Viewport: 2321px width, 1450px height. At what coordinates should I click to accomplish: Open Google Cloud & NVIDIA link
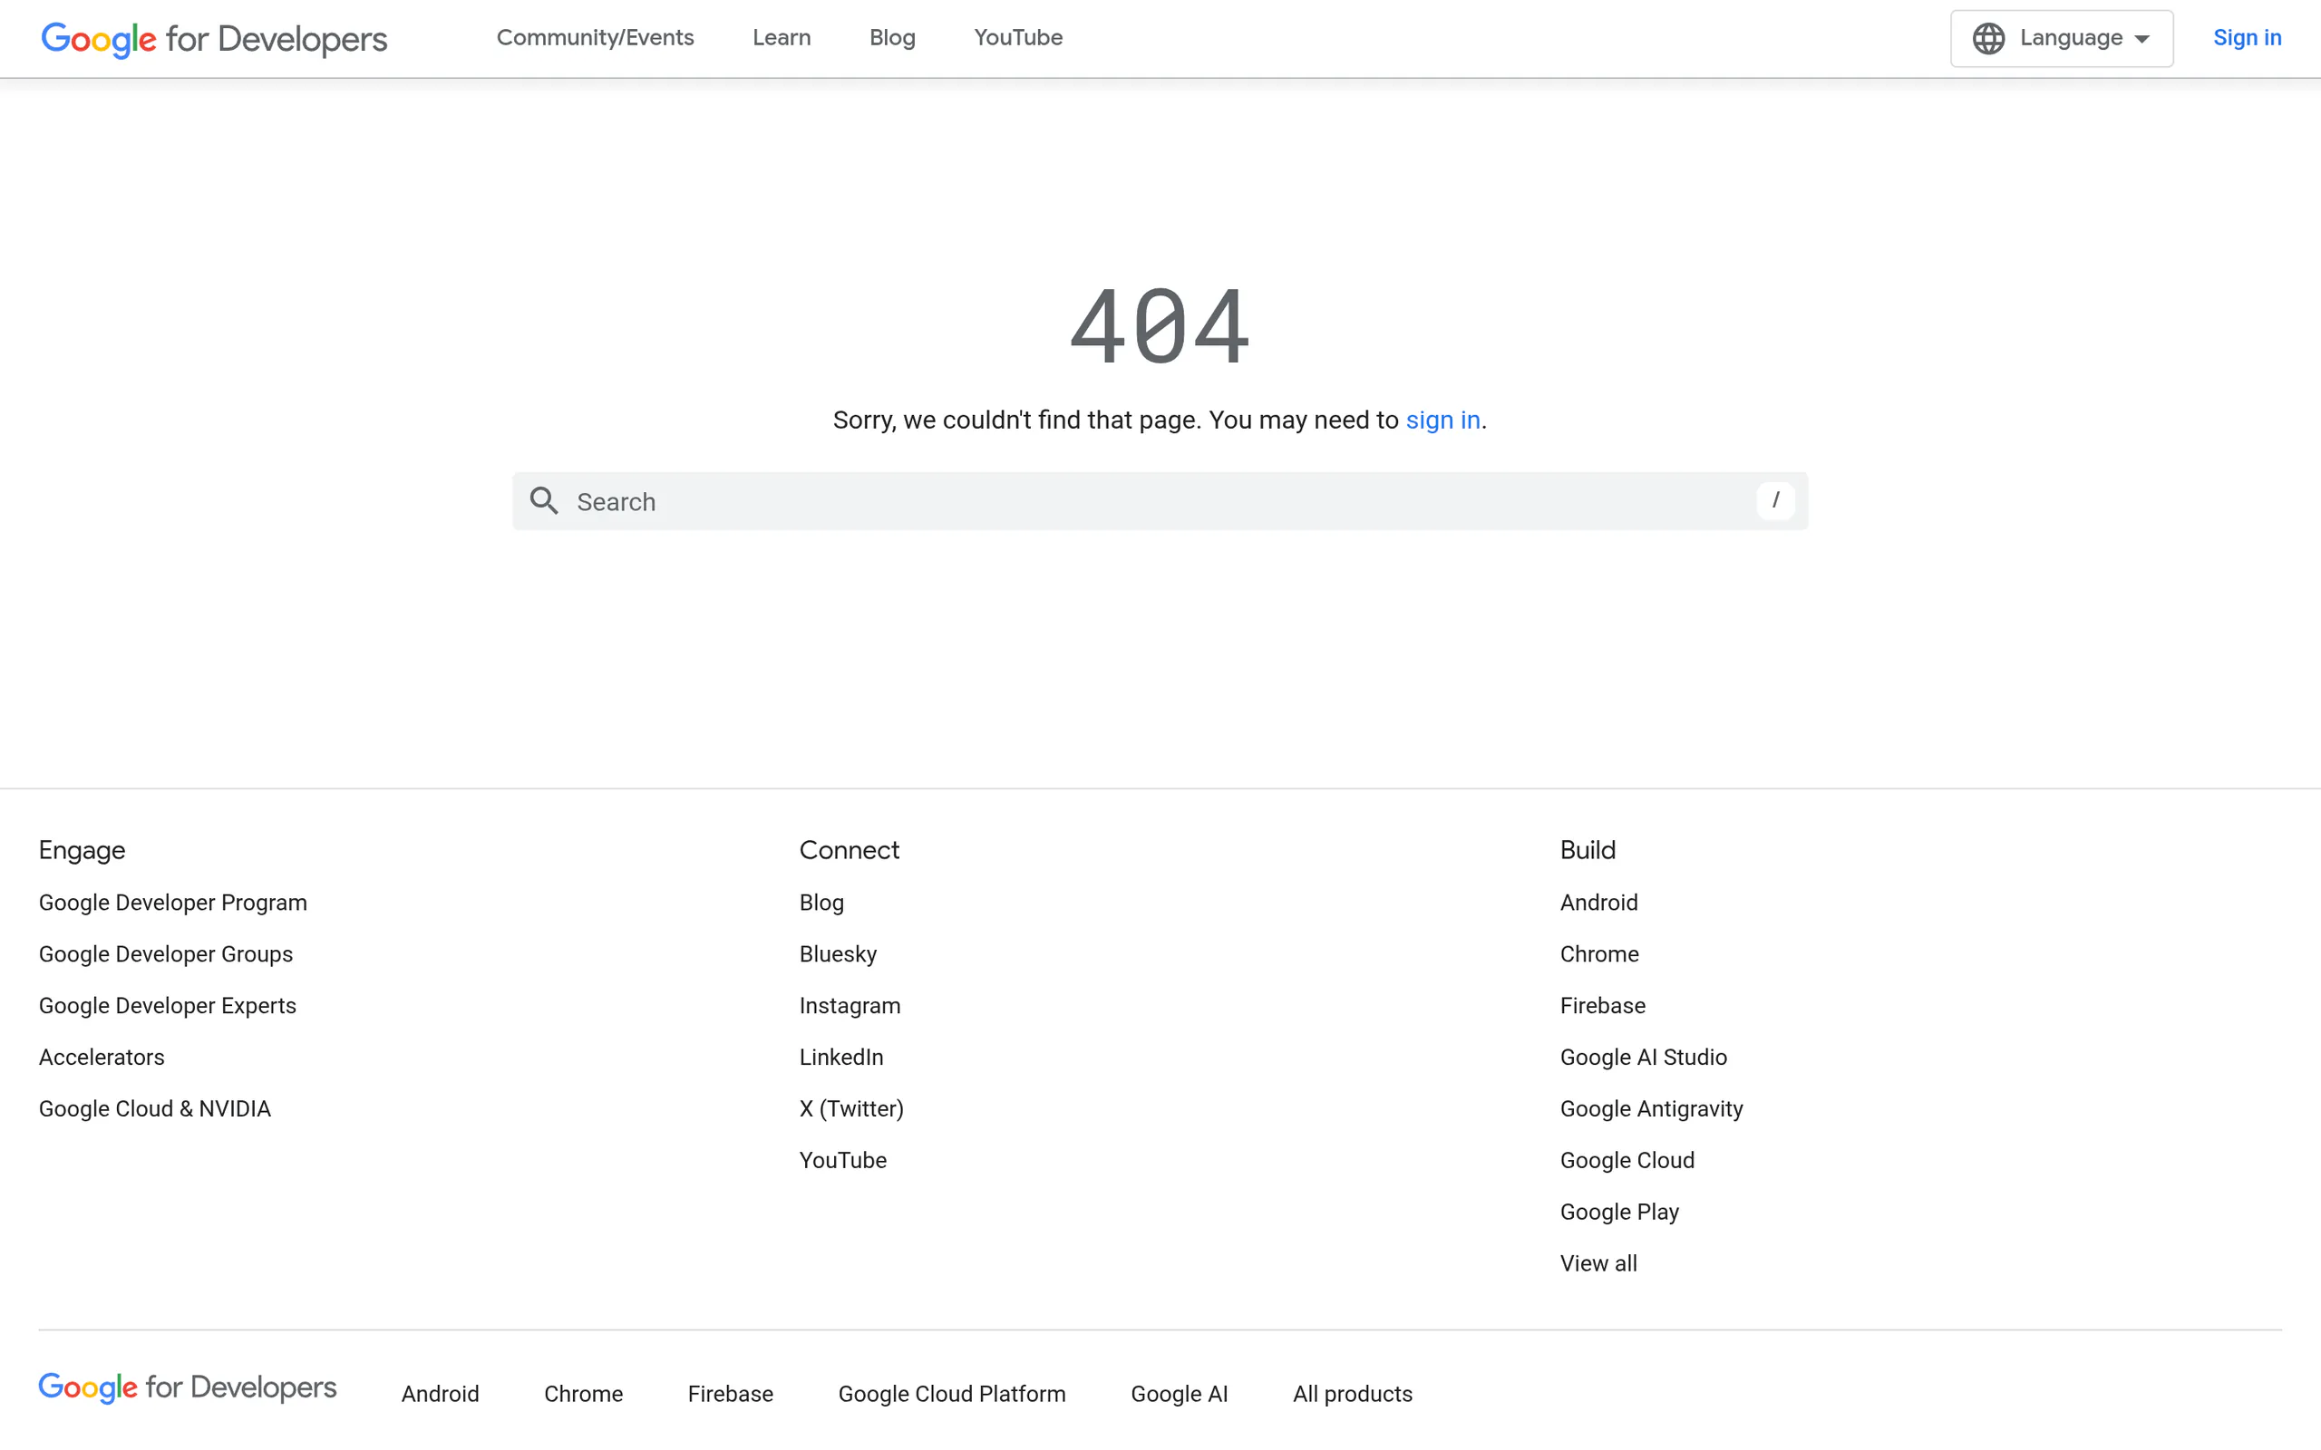tap(154, 1108)
